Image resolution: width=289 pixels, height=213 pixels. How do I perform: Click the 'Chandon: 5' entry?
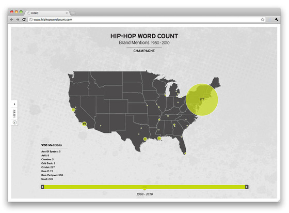tap(47, 159)
